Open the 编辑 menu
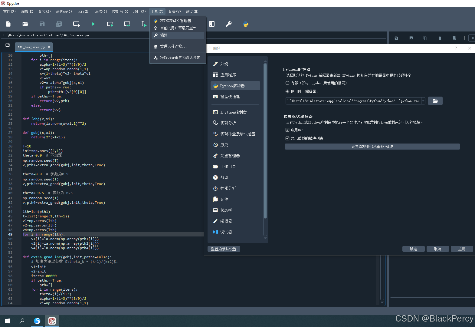 pyautogui.click(x=27, y=12)
